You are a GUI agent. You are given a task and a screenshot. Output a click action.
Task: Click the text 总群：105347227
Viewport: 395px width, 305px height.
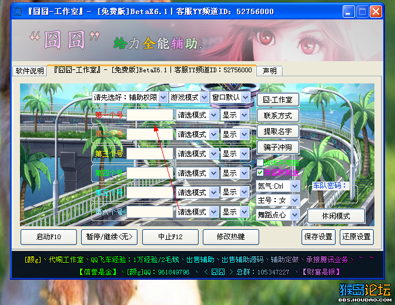click(263, 272)
